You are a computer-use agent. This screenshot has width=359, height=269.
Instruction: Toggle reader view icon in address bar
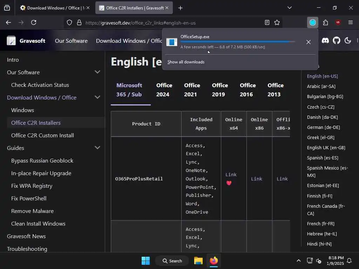pyautogui.click(x=267, y=22)
